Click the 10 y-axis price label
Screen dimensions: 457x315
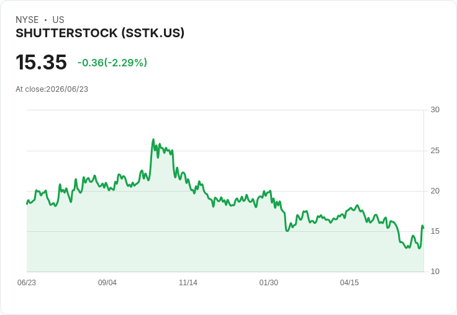[x=435, y=272]
